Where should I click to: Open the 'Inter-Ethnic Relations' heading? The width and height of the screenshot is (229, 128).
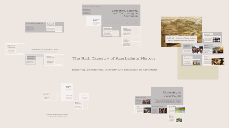34,24
